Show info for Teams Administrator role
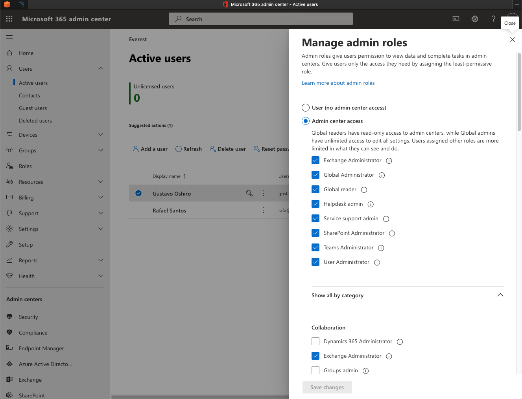Screen dimensions: 522x399 [x=381, y=248]
